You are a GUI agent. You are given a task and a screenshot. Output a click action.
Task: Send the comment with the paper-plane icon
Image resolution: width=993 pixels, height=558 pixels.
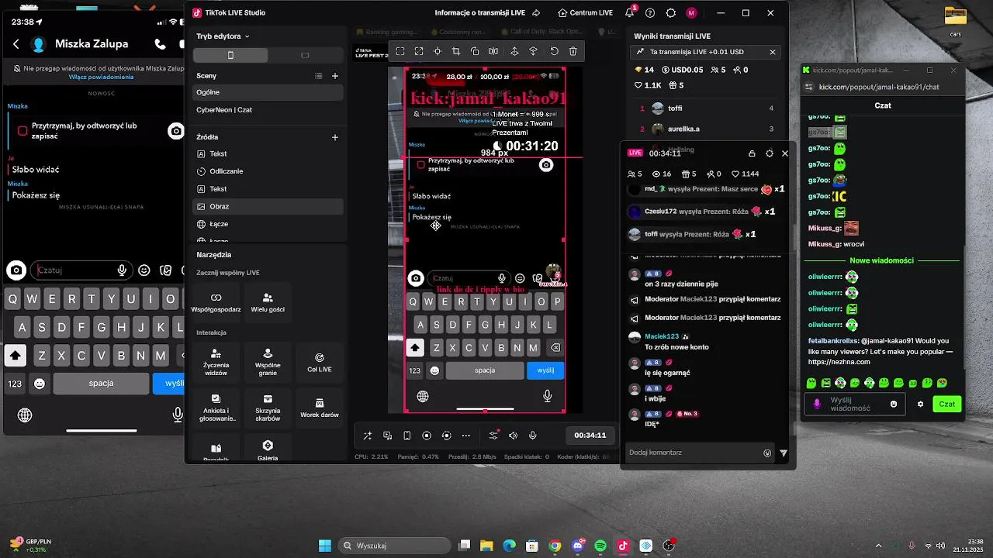(784, 453)
